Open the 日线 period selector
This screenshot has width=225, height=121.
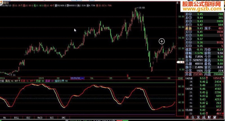pyautogui.click(x=180, y=79)
